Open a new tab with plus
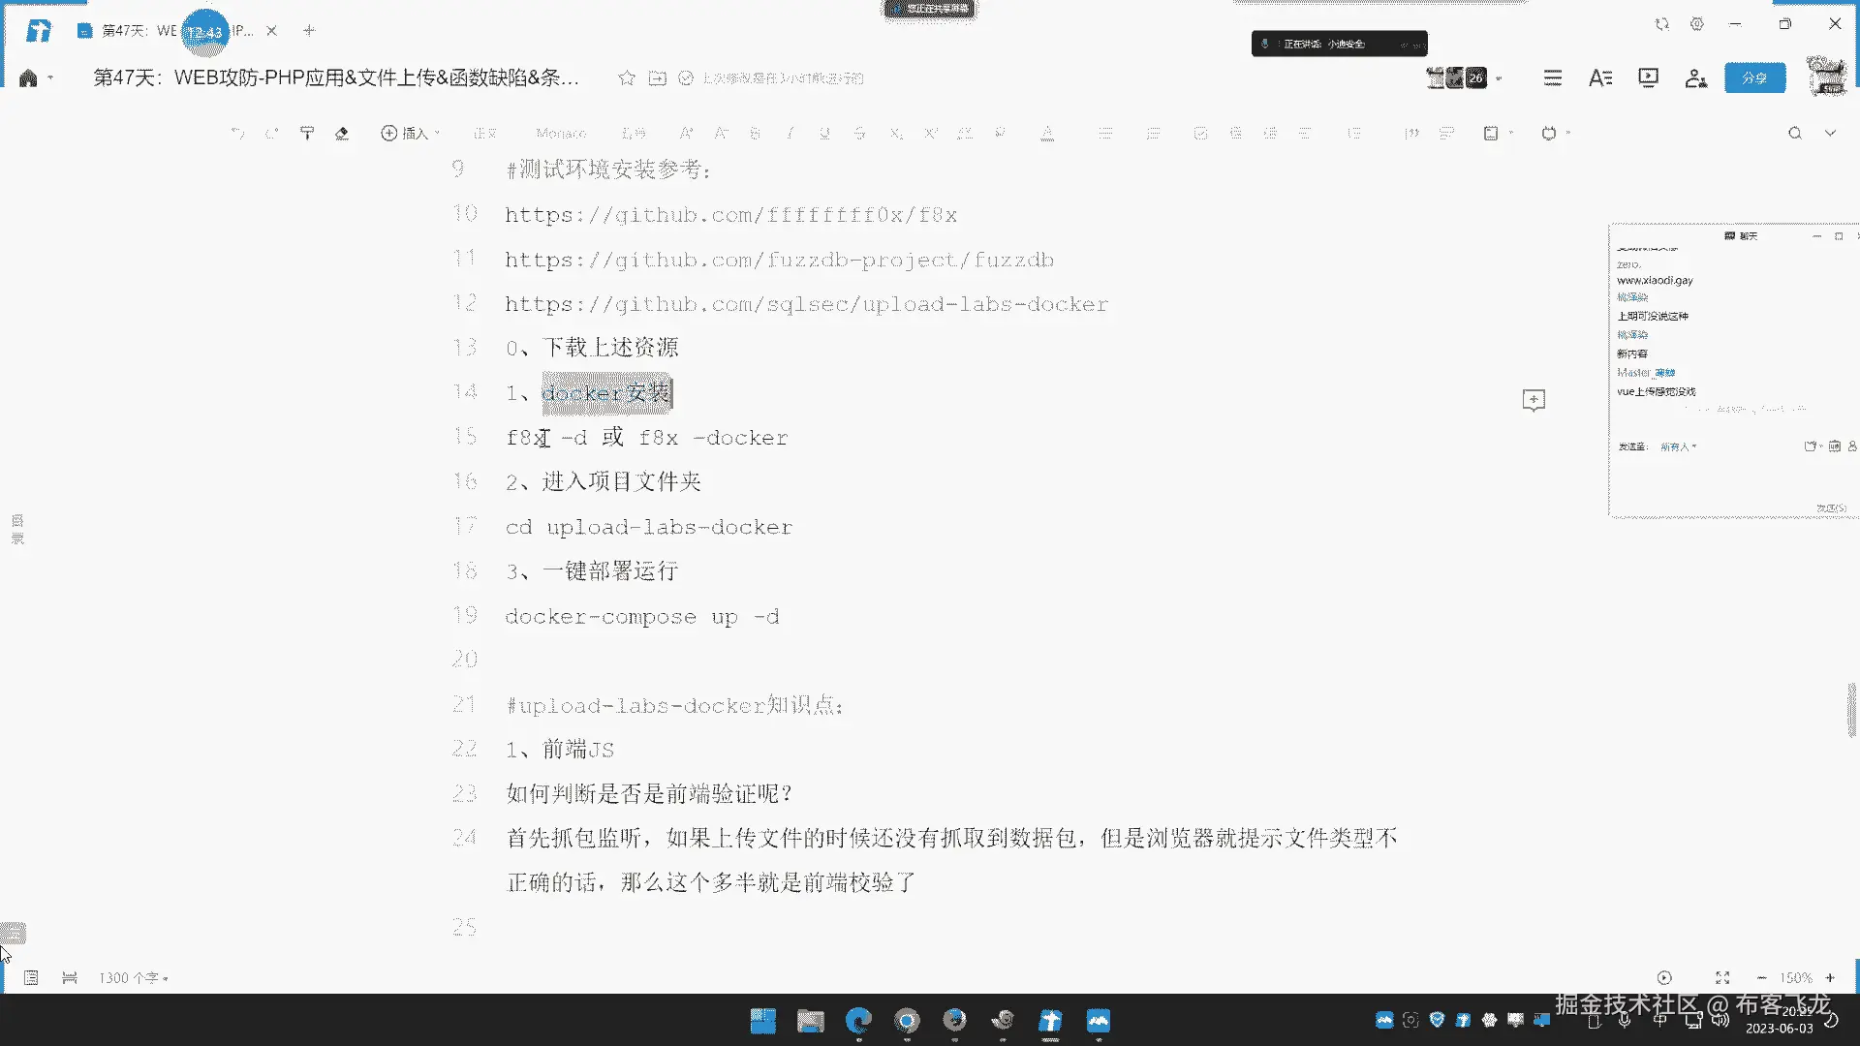This screenshot has height=1046, width=1860. 309,31
